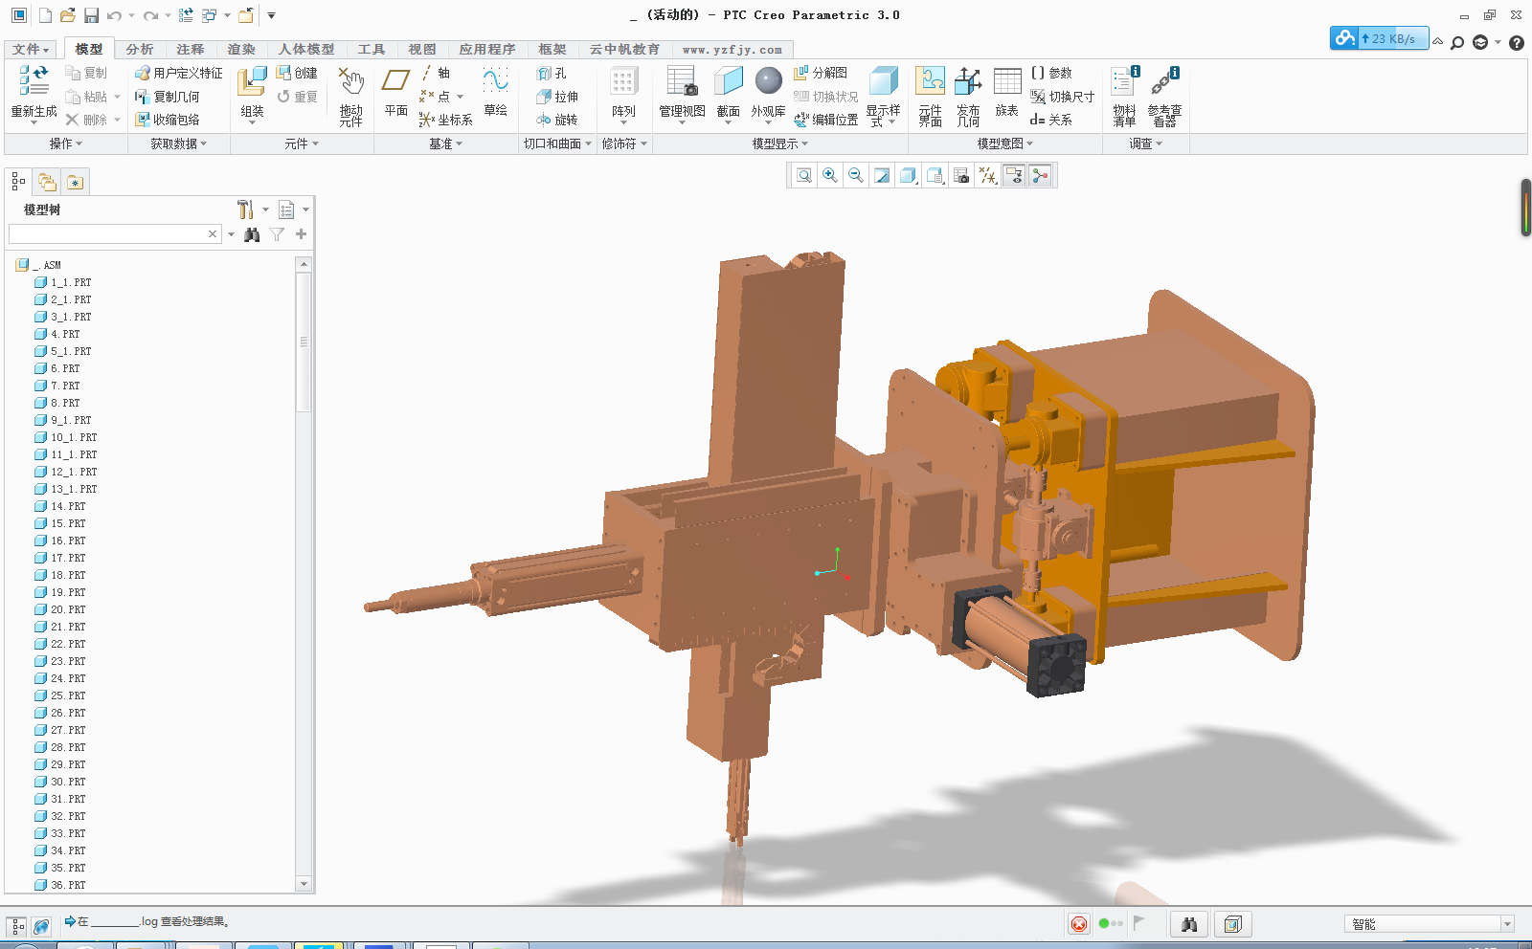Select the 平面 (Plane) datum tool

click(395, 83)
